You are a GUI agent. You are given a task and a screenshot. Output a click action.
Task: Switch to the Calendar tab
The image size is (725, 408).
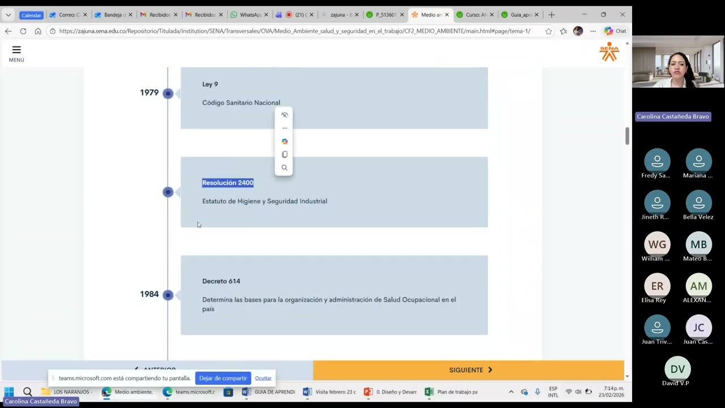[x=31, y=15]
